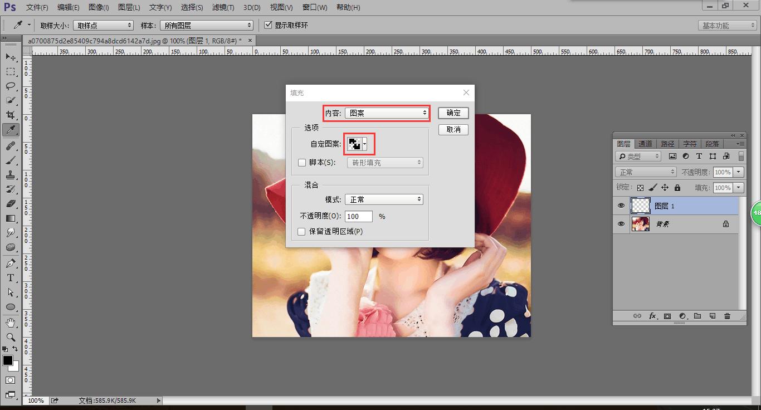Open the 内容 dropdown showing 图案
The width and height of the screenshot is (761, 410).
pyautogui.click(x=387, y=113)
